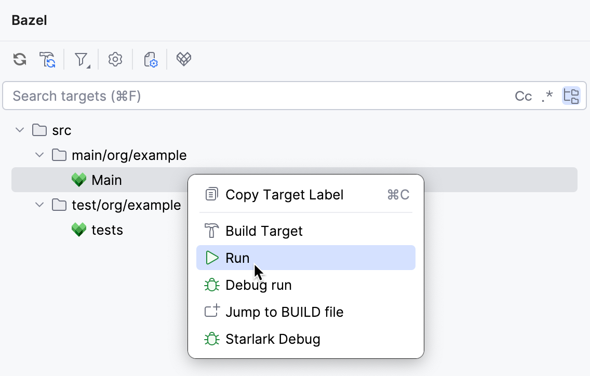
Task: Choose Debug run from the context menu
Action: coord(258,285)
